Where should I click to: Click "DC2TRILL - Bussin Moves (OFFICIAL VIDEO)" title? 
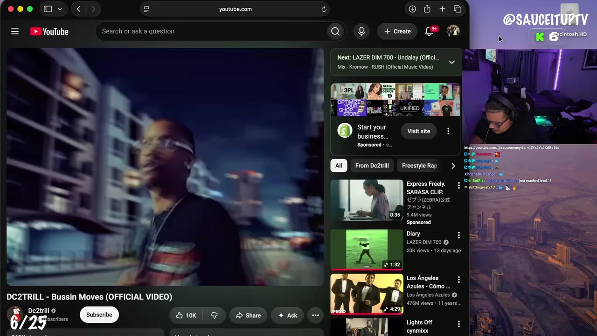(x=90, y=297)
